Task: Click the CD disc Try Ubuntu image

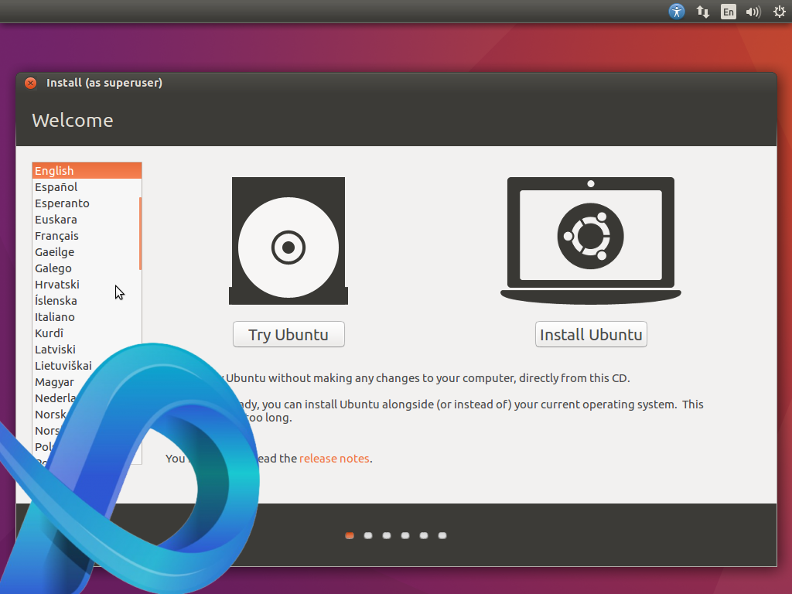Action: click(288, 241)
